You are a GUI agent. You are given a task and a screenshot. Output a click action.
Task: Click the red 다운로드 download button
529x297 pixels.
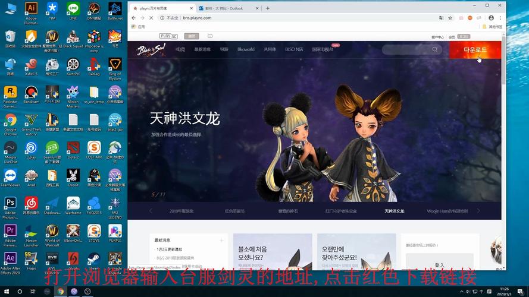[x=475, y=50]
